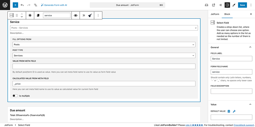Open the Post Type dropdown
The image size is (255, 127).
104,55
